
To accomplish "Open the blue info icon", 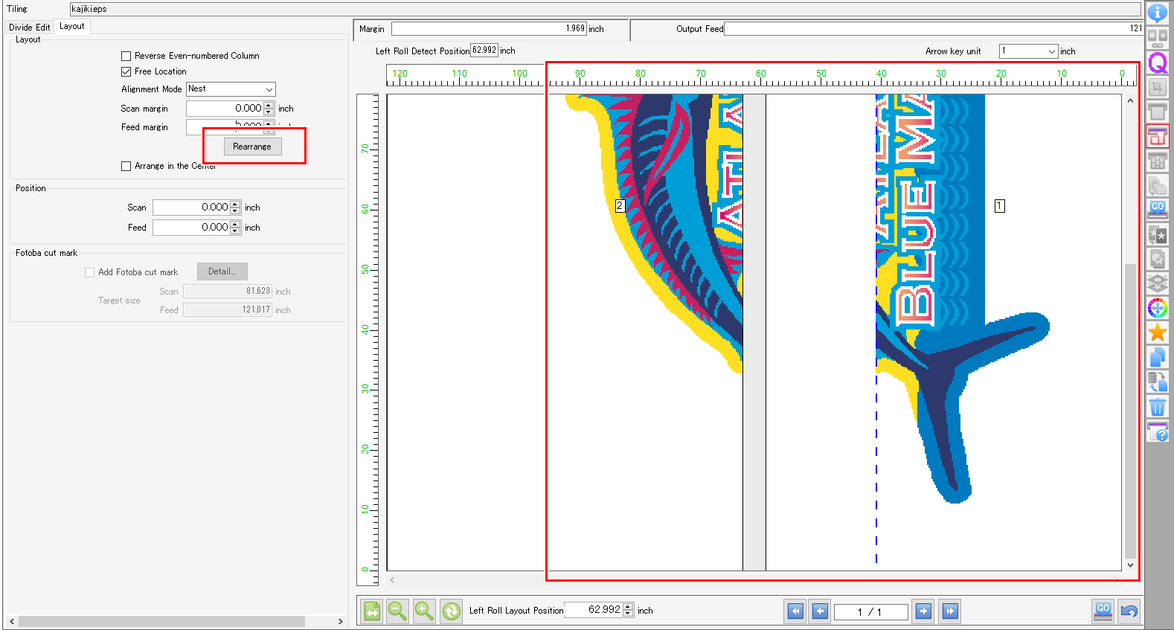I will [1157, 13].
